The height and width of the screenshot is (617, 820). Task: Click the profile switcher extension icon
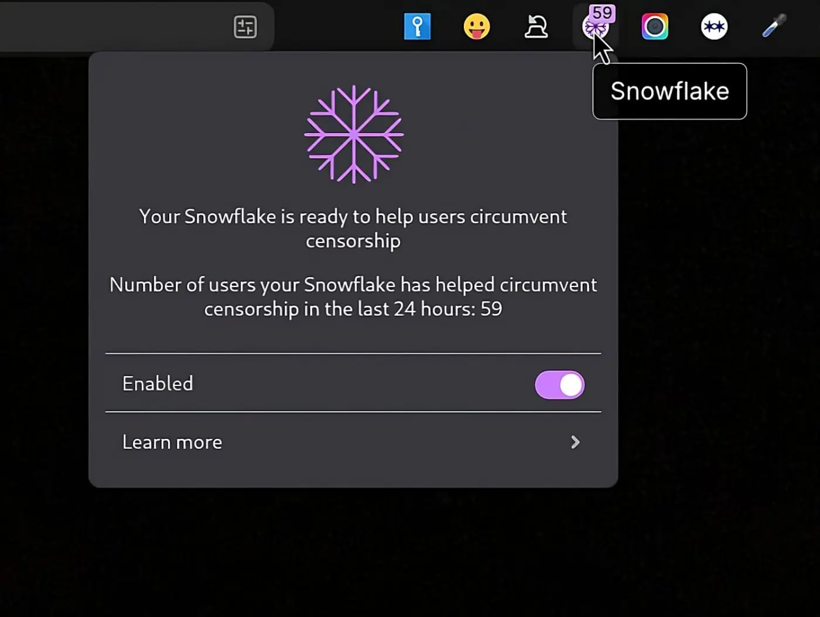coord(536,26)
